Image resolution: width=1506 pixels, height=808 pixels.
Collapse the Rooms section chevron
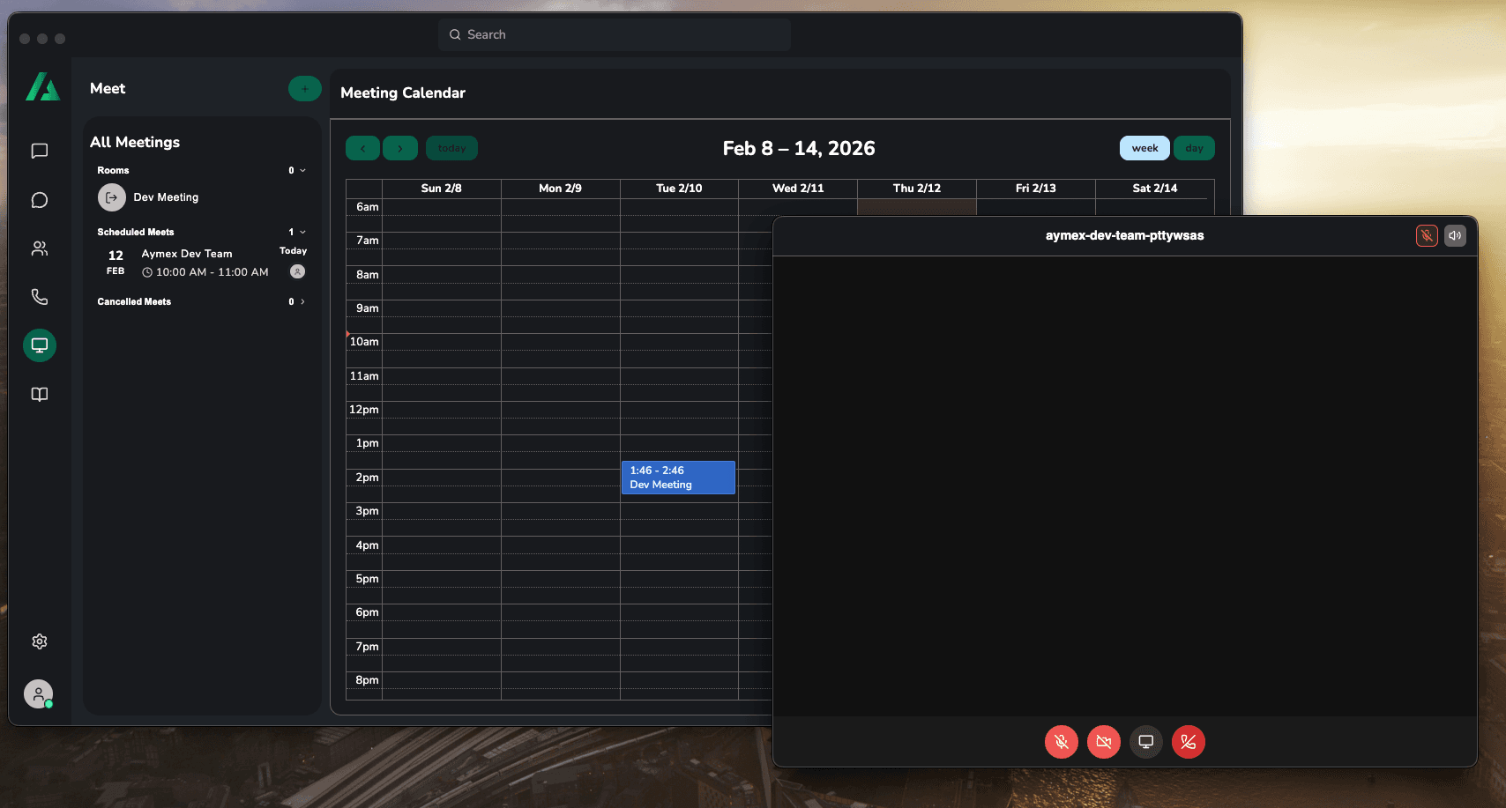click(x=302, y=170)
